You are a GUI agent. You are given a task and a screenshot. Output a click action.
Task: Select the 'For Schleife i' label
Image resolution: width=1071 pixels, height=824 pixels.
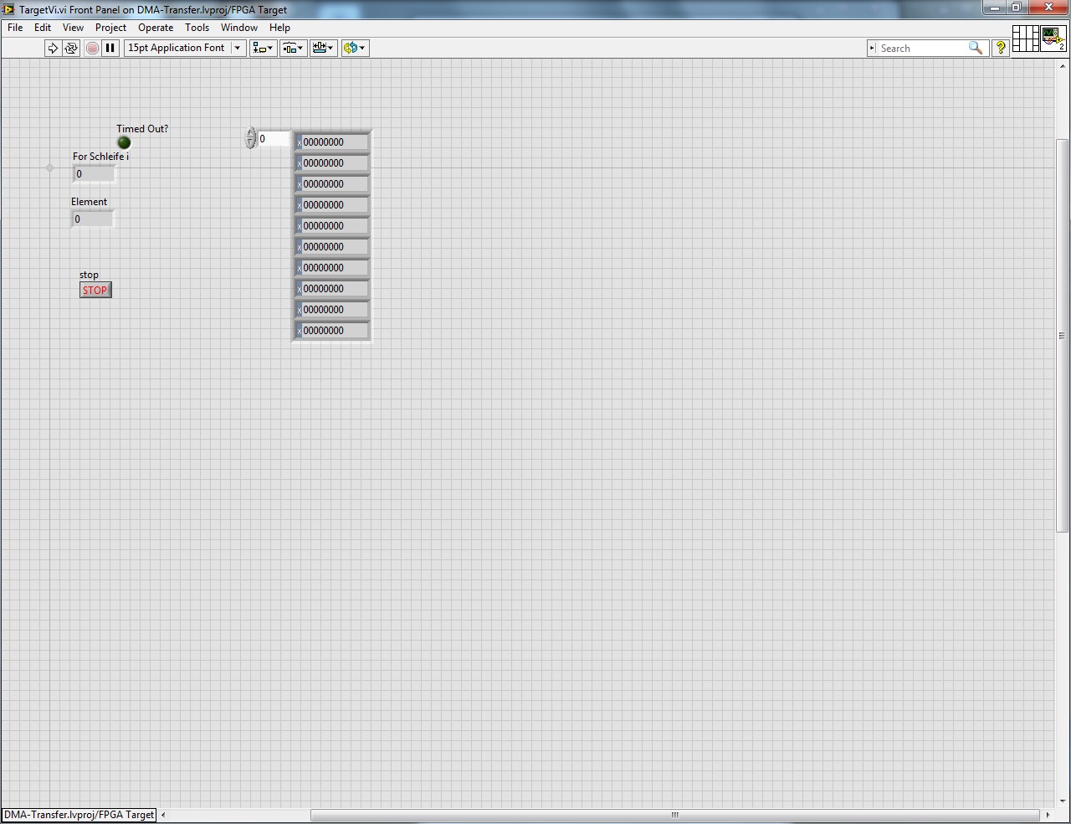click(x=100, y=157)
